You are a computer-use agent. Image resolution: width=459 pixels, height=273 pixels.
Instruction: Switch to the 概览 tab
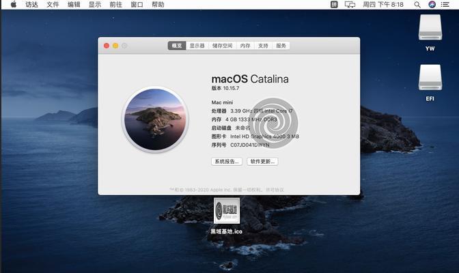pos(177,46)
